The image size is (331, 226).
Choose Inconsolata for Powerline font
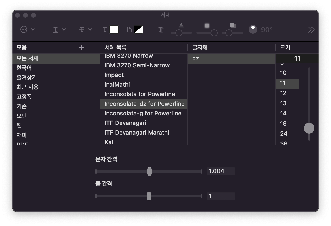(144, 94)
